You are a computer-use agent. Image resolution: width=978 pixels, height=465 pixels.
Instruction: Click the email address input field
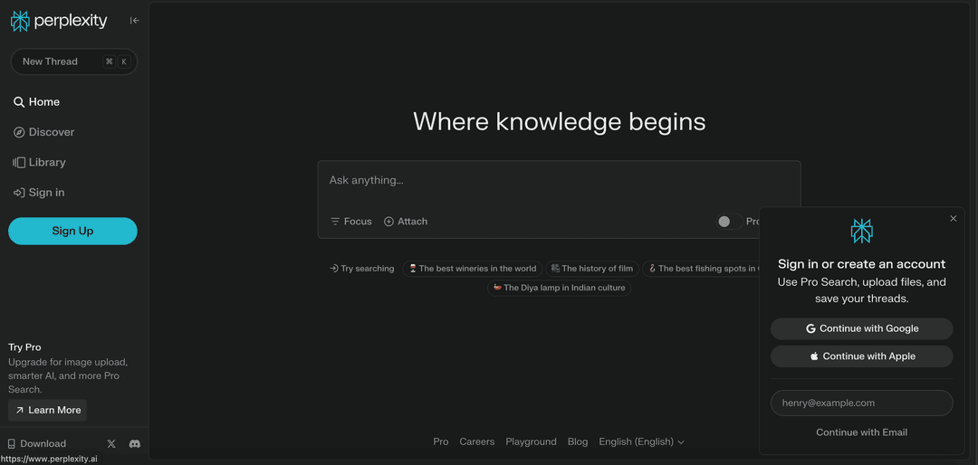(x=861, y=403)
